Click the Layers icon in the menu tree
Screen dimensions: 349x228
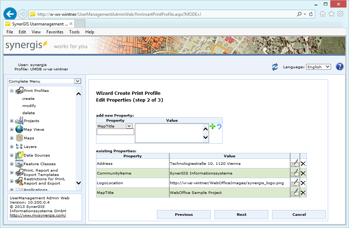pyautogui.click(x=19, y=146)
